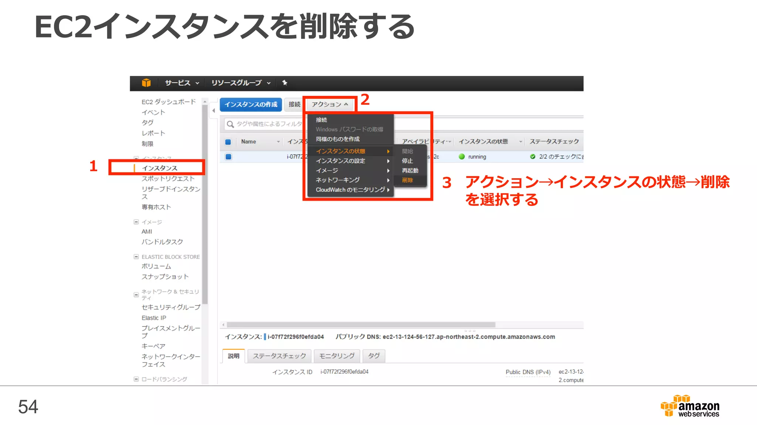Open リザーブドインスタンス in sidebar
Screen dimensions: 757x425
pos(171,193)
